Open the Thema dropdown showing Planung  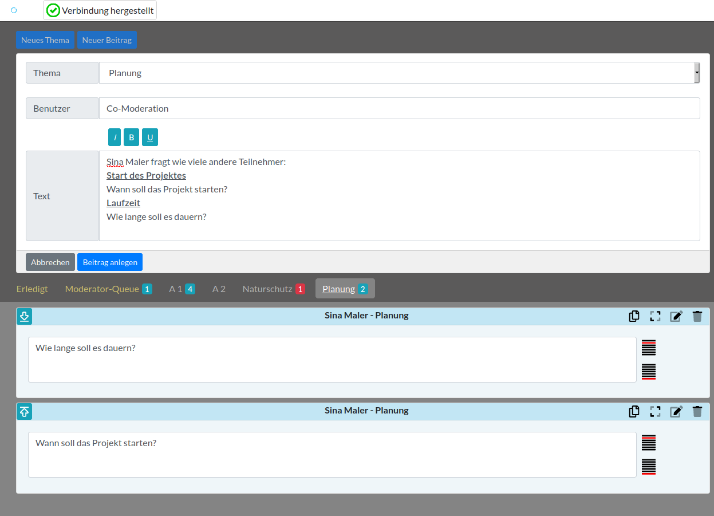click(395, 73)
